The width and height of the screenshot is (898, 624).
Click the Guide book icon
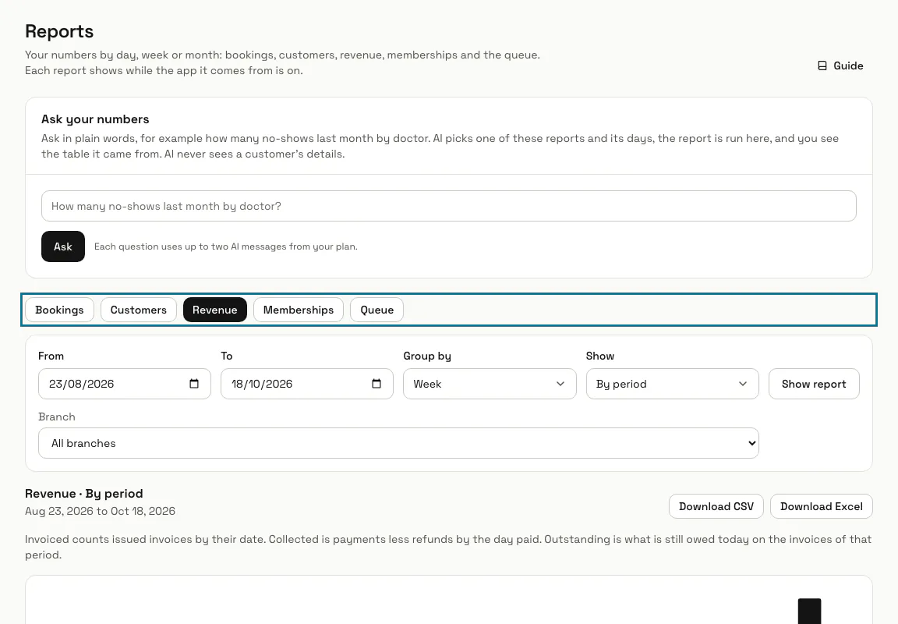822,66
